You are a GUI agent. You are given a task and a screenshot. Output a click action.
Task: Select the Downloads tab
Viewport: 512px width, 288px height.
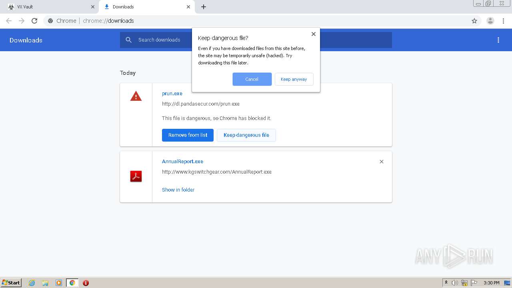(147, 7)
